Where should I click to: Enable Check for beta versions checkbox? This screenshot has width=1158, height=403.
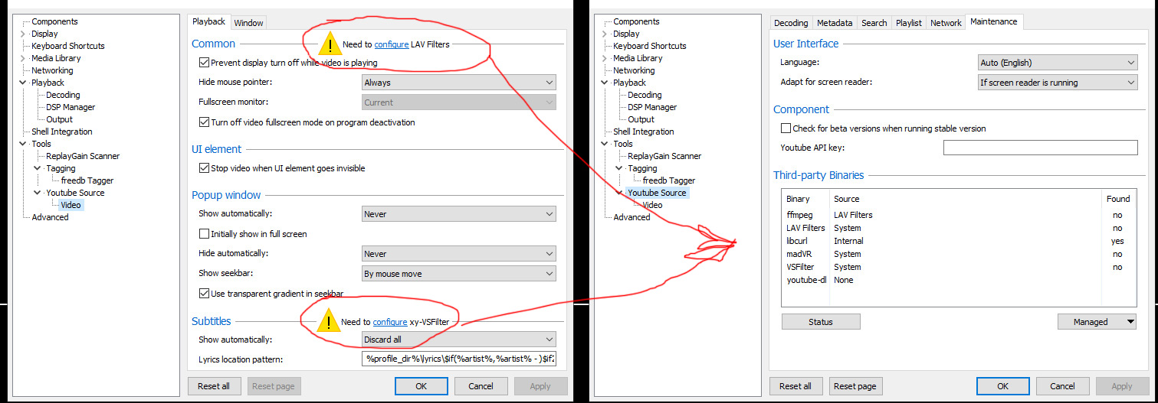click(786, 128)
